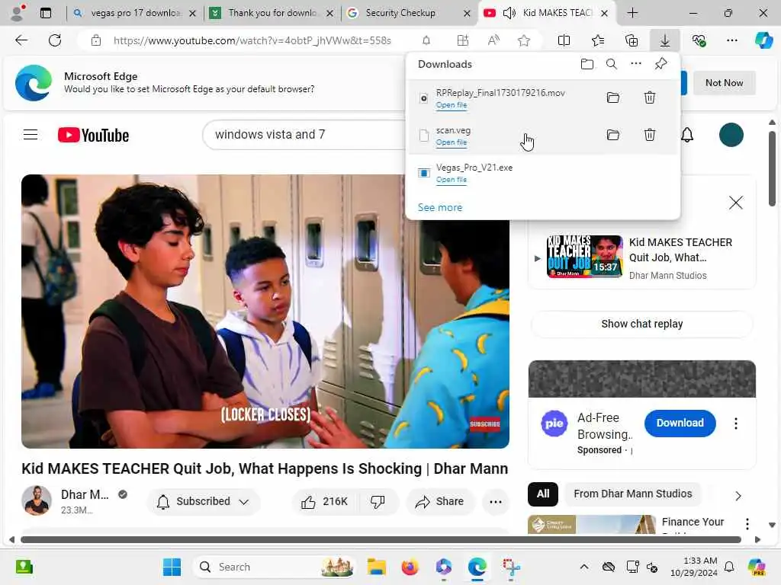Open the Favorites list icon
Viewport: 781px width, 585px height.
pyautogui.click(x=598, y=40)
